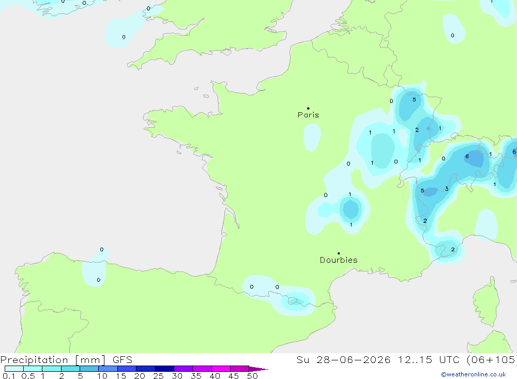
Task: Pick the legend swatch between 10 and 15
Action: click(x=108, y=369)
